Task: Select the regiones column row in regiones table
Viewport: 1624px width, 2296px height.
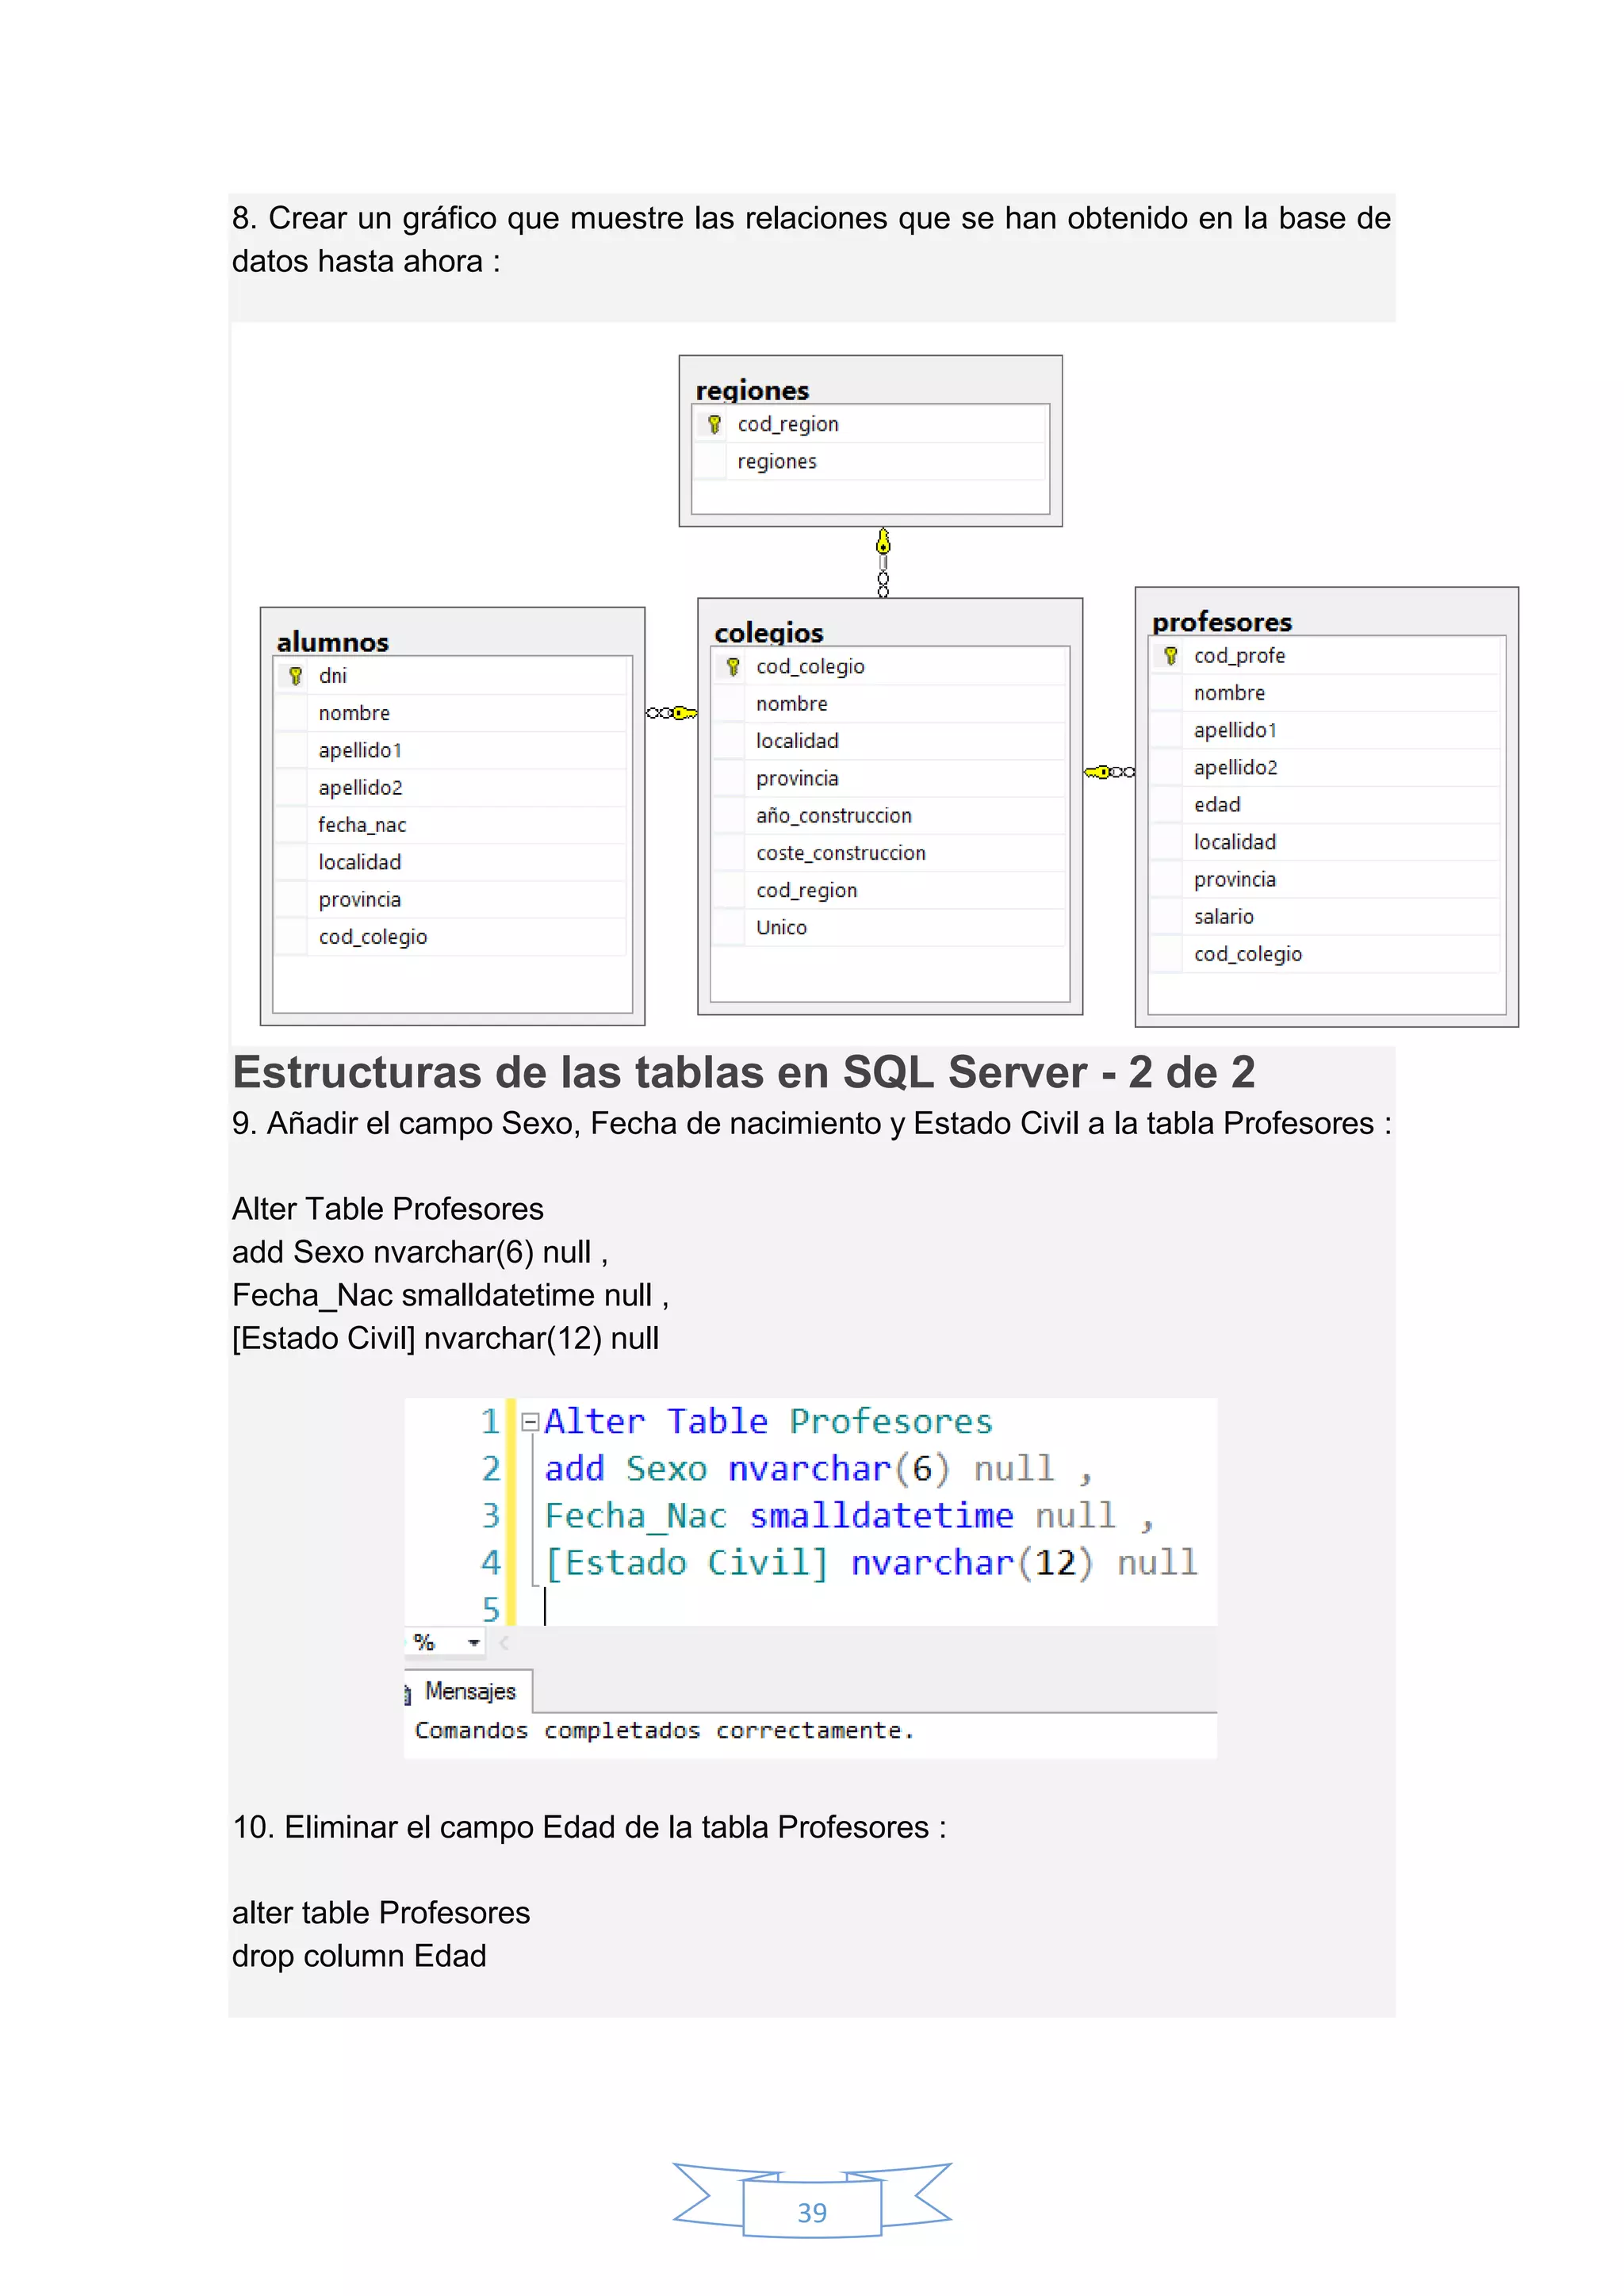Action: click(x=869, y=461)
